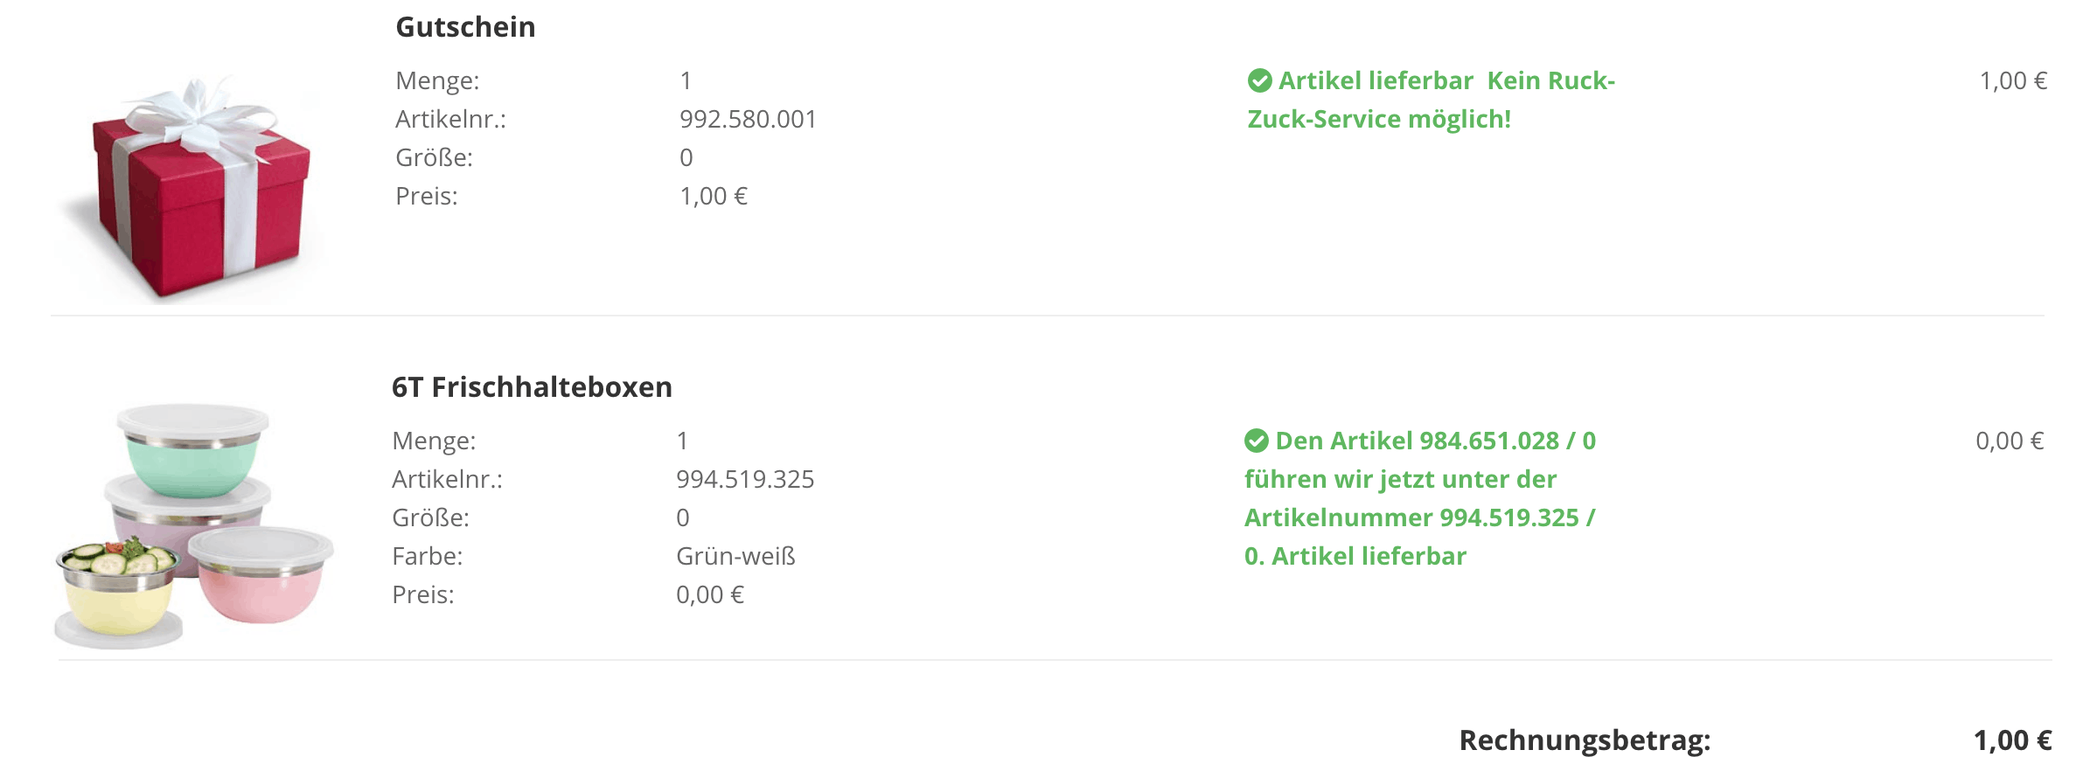Open the Frischhalteboxen bowls product image
The image size is (2090, 757).
point(194,526)
